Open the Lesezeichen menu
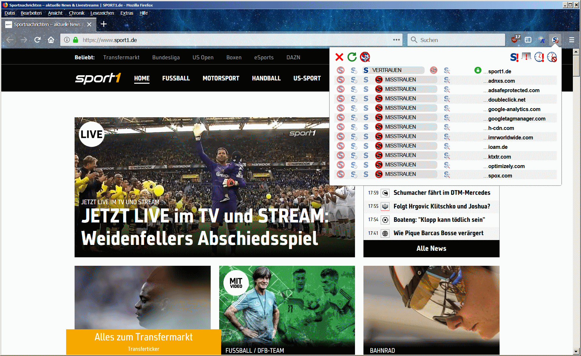The height and width of the screenshot is (356, 581). pos(102,13)
